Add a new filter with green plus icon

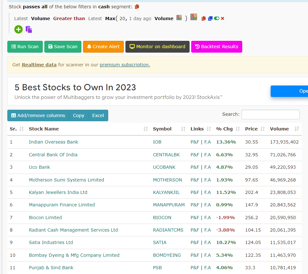[x=19, y=29]
